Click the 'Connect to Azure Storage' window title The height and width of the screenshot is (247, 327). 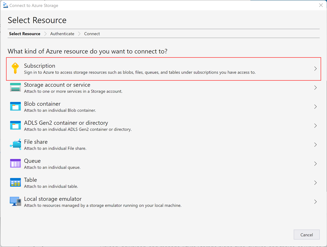pos(34,5)
